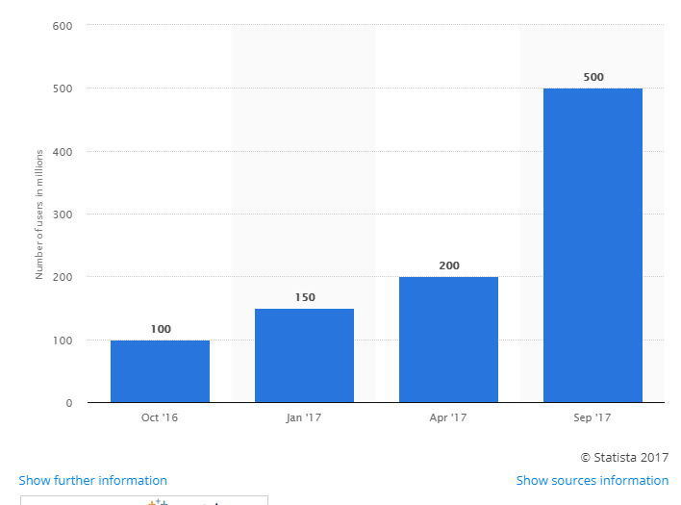The image size is (681, 505).
Task: Open the Show sources information link
Action: pyautogui.click(x=592, y=480)
